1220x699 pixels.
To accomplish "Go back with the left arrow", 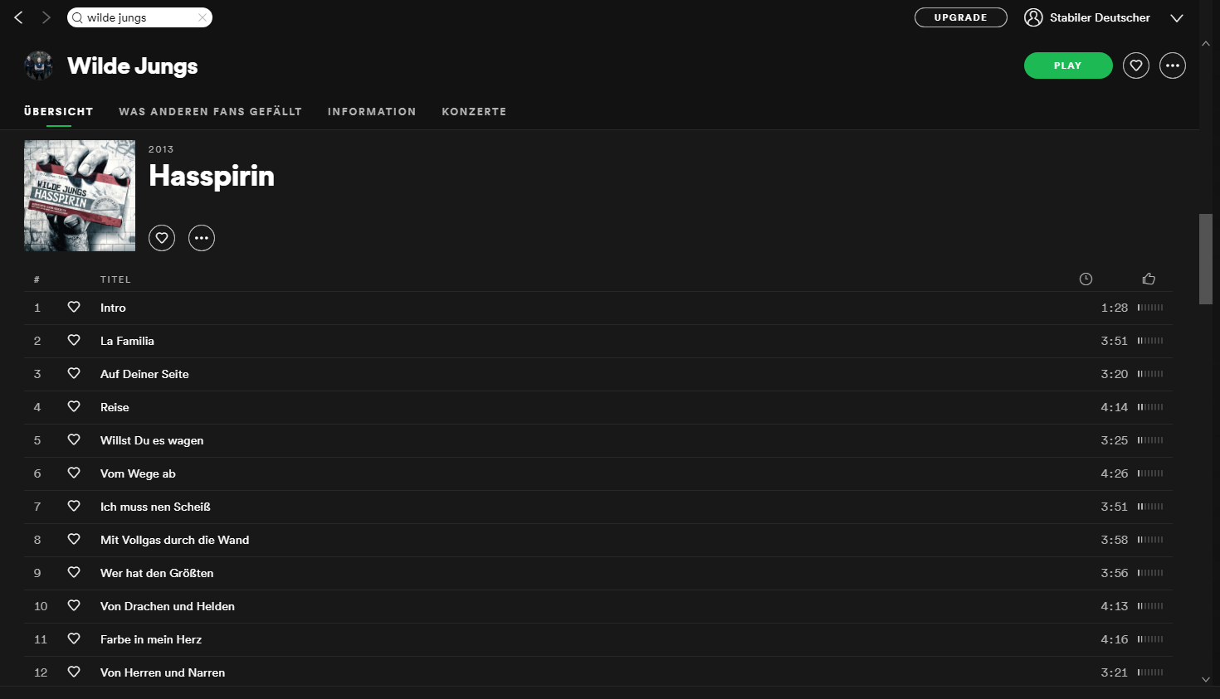I will pos(18,17).
